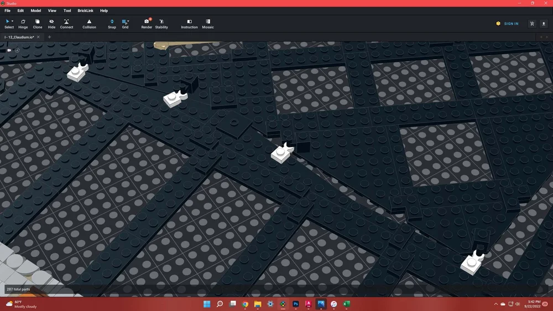Open the View menu
553x311 pixels.
52,10
